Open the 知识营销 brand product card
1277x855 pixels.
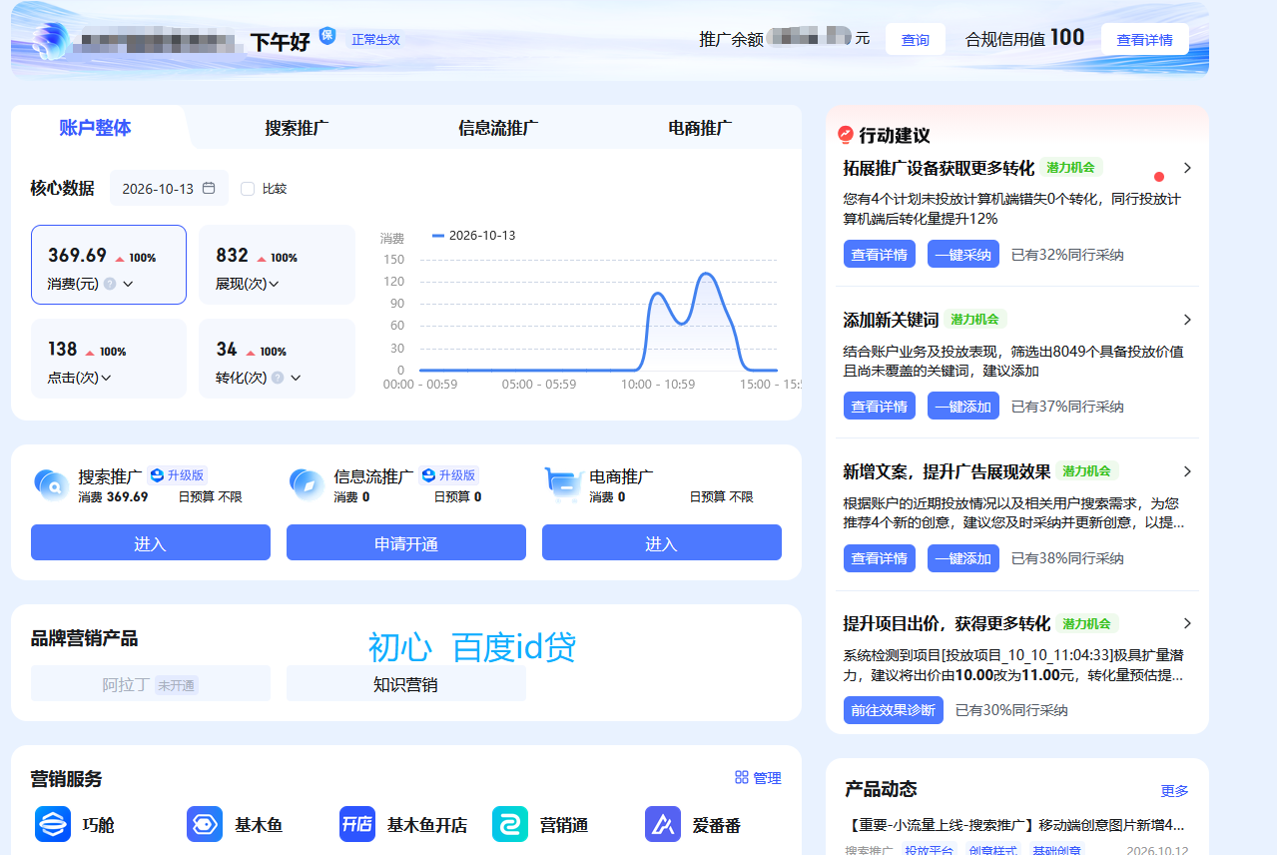click(x=406, y=684)
